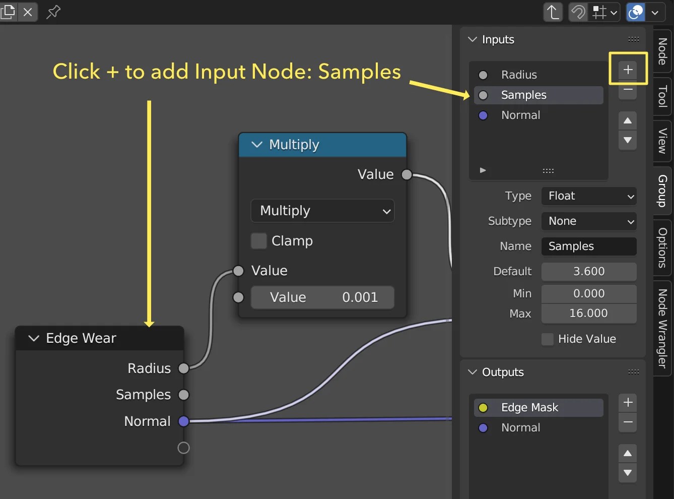Remove an output using the minus button

[x=627, y=422]
